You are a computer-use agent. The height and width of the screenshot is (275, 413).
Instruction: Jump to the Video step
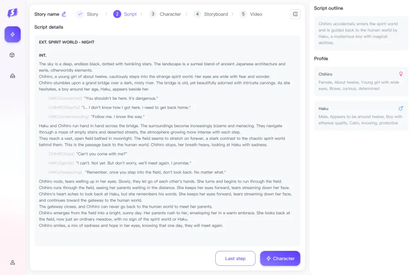coord(251,14)
